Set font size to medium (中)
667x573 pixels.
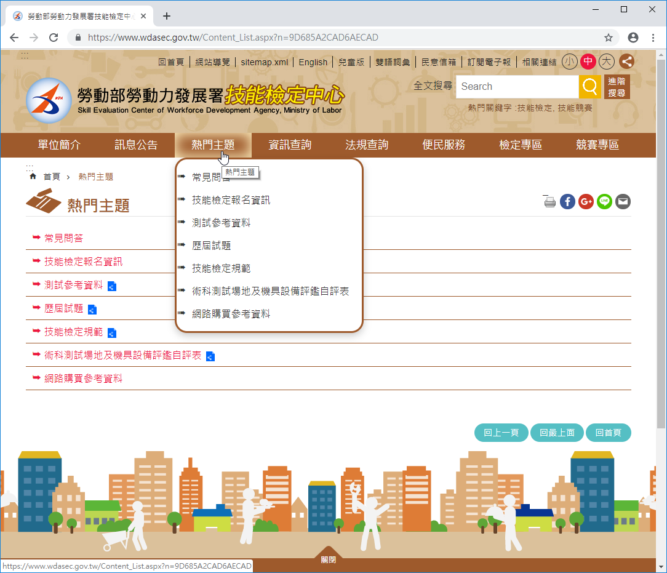(x=588, y=62)
